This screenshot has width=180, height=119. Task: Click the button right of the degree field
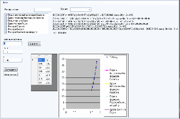click(34, 44)
